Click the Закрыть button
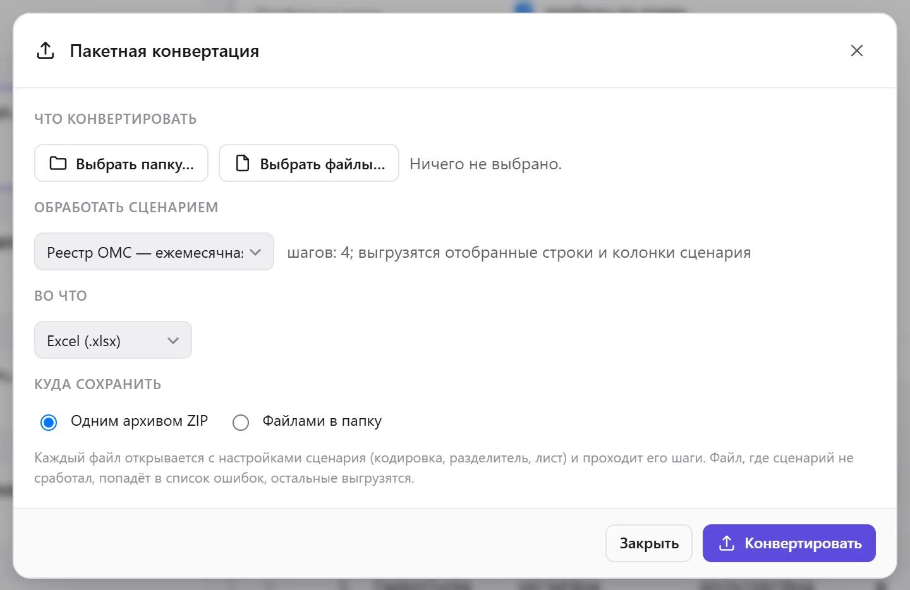The image size is (910, 590). 649,543
